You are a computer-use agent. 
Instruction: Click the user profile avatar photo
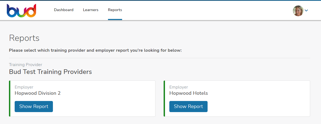click(x=298, y=11)
